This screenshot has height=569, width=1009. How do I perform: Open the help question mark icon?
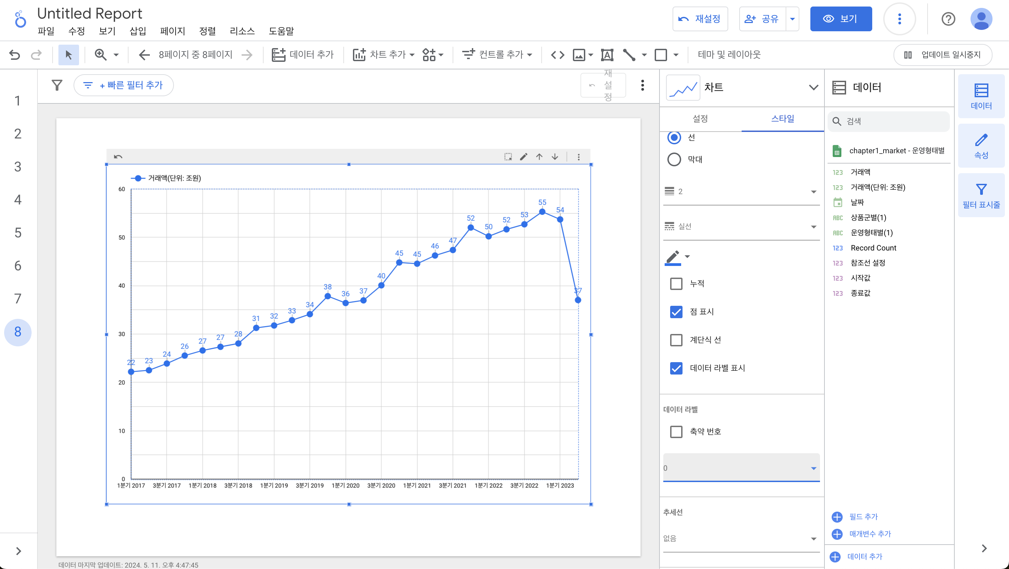[x=948, y=19]
